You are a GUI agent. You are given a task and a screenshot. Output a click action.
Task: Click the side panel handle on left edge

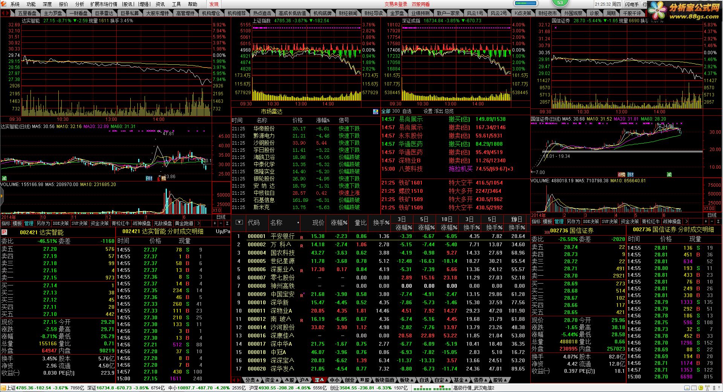[2, 196]
